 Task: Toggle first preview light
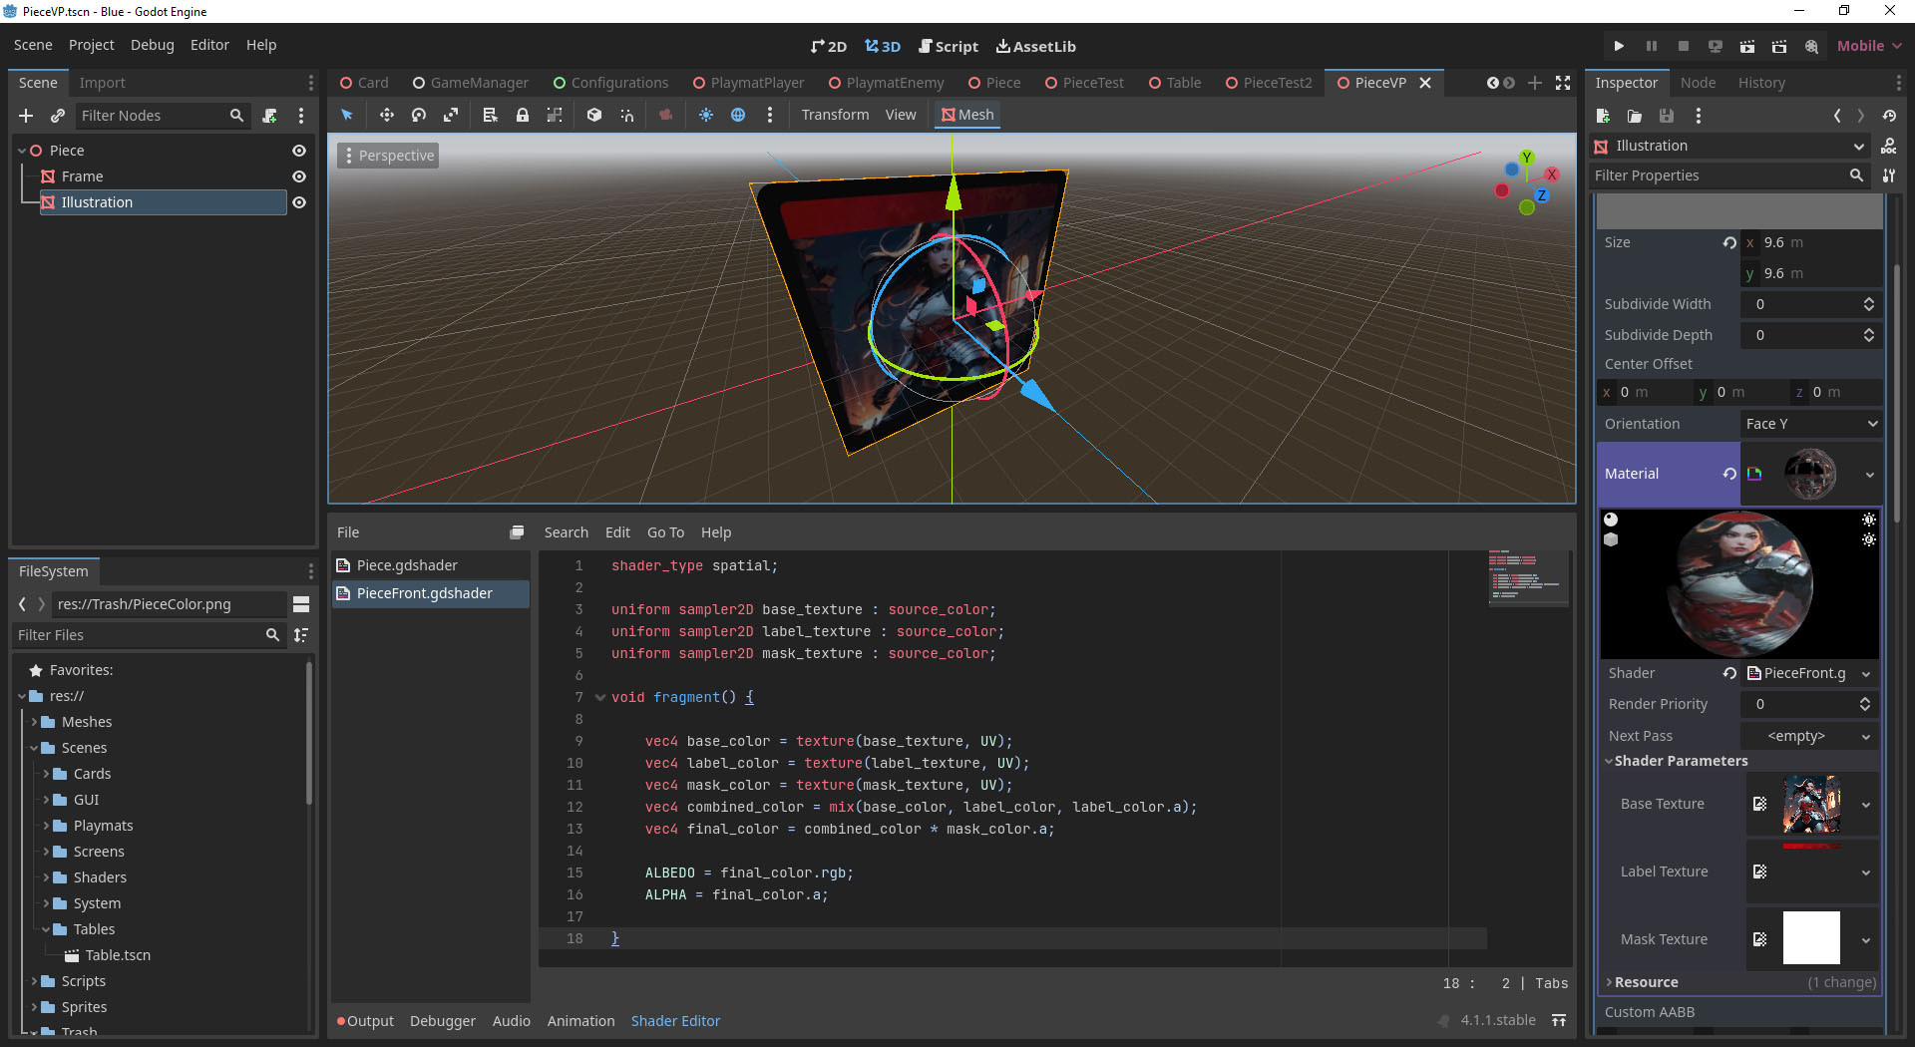(1869, 520)
